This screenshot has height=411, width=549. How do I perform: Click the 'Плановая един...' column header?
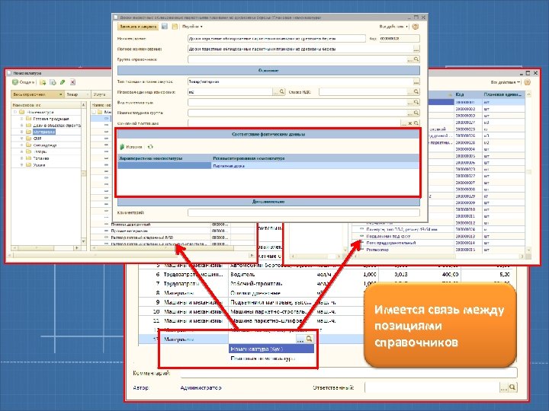502,94
